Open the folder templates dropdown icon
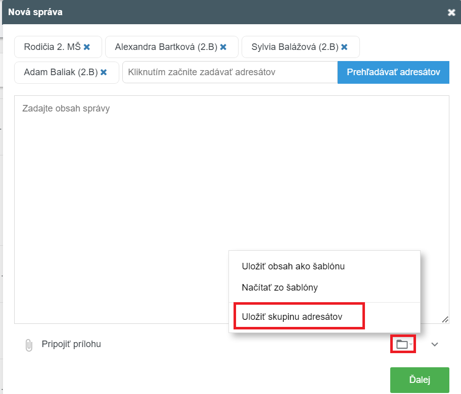The image size is (461, 394). [402, 344]
